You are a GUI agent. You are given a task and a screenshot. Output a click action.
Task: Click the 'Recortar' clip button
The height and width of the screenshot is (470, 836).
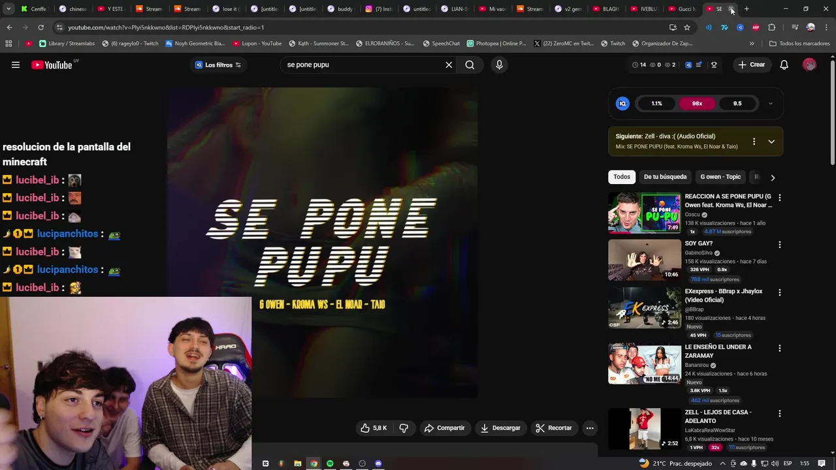[554, 428]
